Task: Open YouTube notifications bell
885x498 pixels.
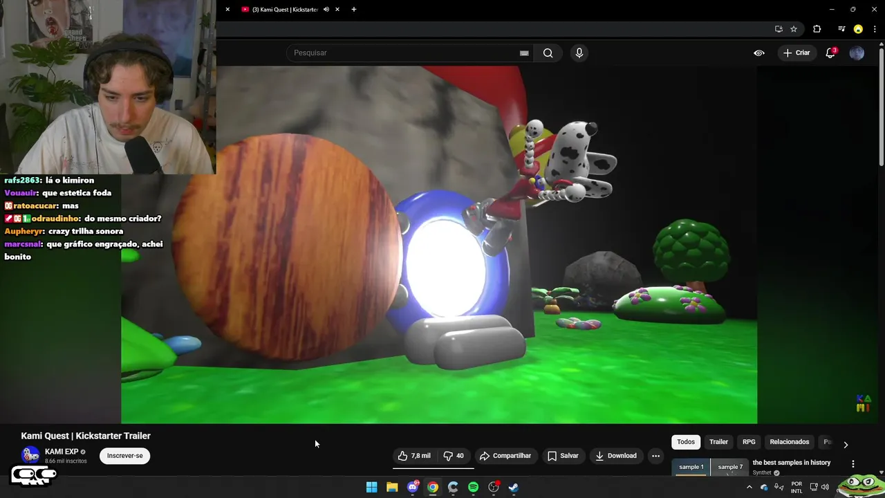Action: pos(830,53)
